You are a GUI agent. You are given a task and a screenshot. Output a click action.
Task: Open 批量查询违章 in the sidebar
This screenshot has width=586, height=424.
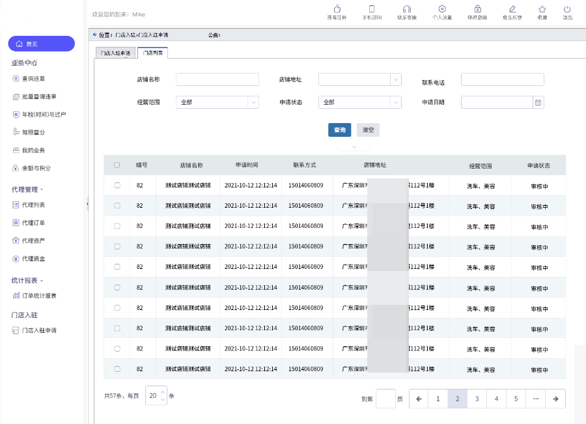[x=35, y=96]
